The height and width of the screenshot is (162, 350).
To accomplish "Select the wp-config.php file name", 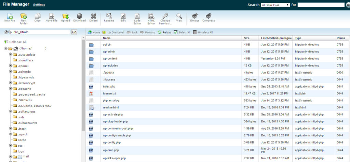I will point(112,143).
